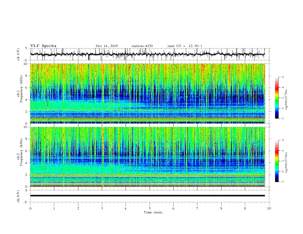Click time axis tick label '3'
This screenshot has height=234, width=303.
pos(102,208)
